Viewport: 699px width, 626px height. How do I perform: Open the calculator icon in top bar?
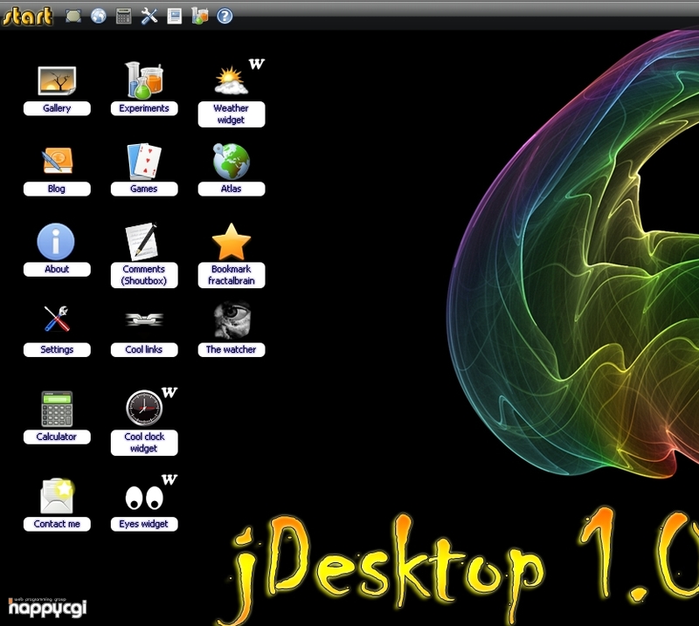tap(123, 17)
